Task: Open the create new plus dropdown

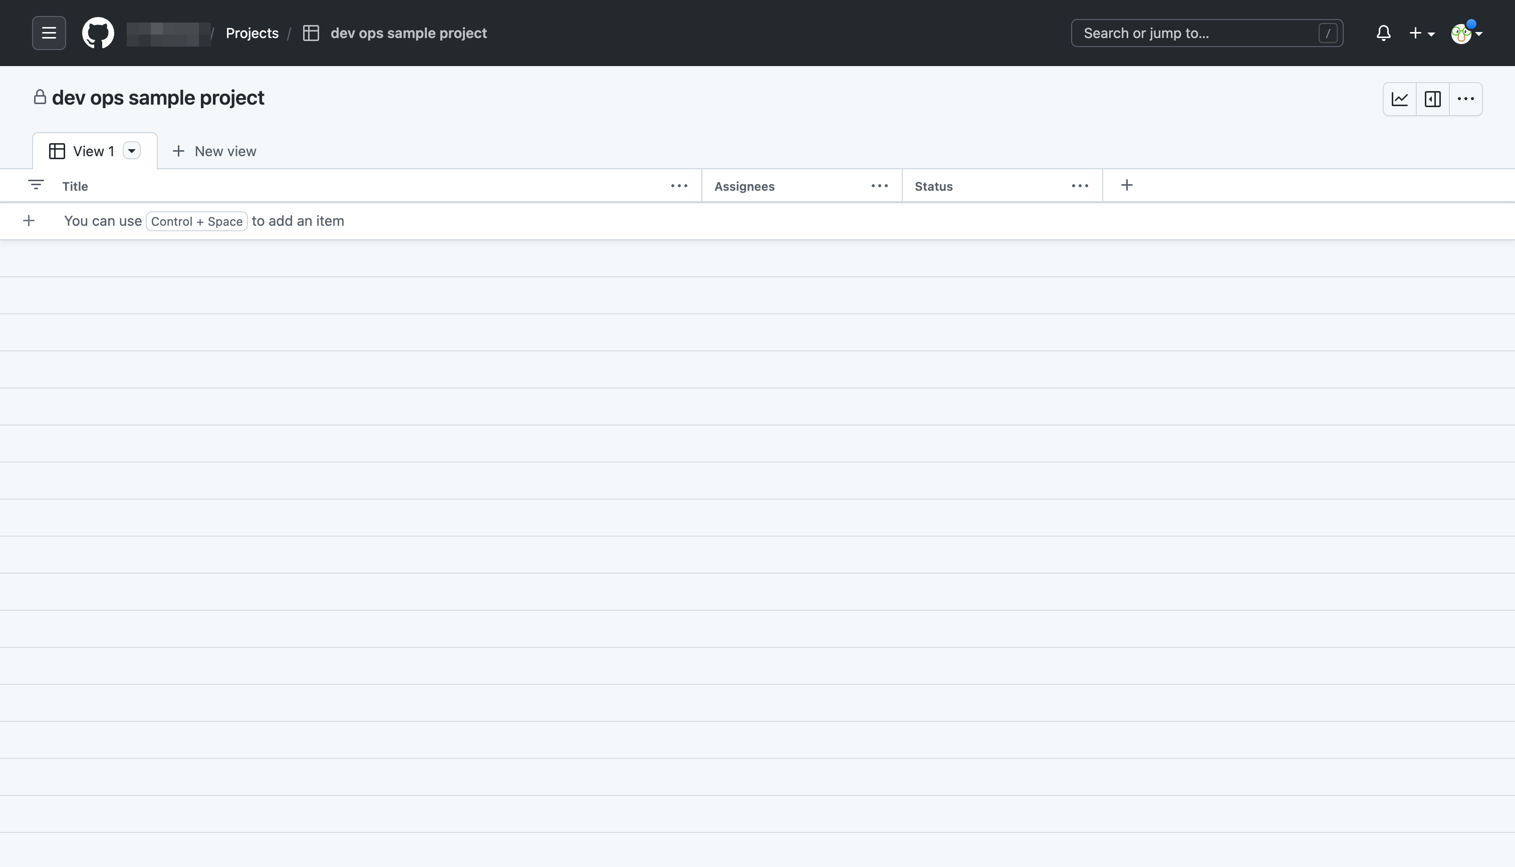Action: 1421,33
